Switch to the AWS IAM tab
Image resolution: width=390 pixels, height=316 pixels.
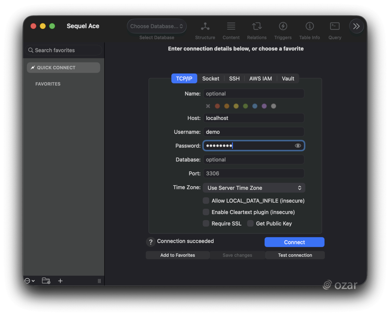(261, 78)
